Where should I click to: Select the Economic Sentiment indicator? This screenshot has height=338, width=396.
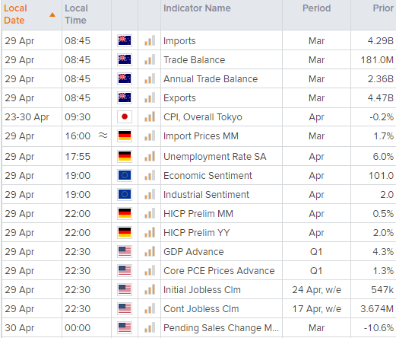tap(208, 176)
